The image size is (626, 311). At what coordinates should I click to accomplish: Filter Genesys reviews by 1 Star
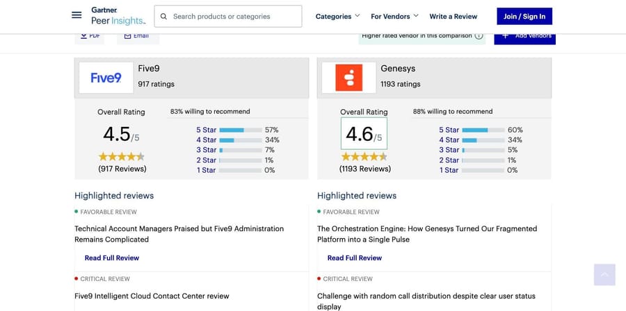tap(449, 170)
